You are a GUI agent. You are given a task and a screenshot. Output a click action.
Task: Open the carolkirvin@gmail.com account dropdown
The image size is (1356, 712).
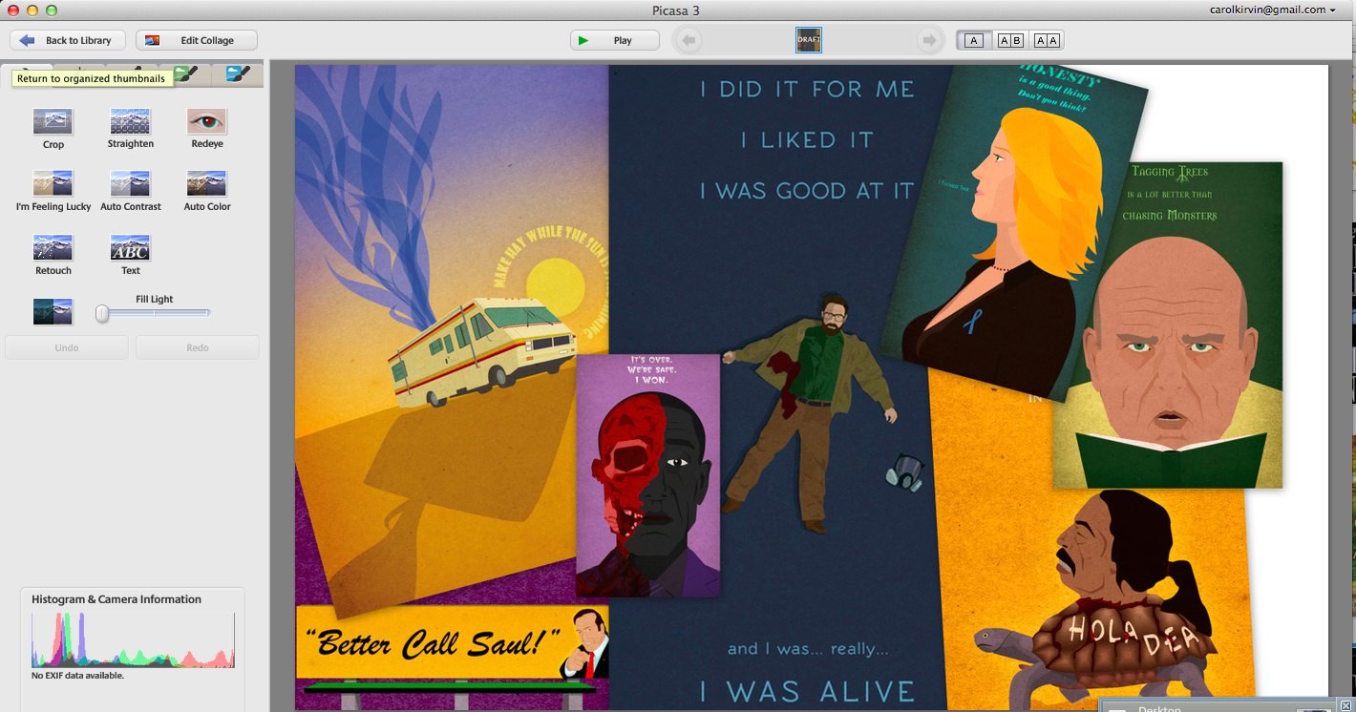[1274, 10]
